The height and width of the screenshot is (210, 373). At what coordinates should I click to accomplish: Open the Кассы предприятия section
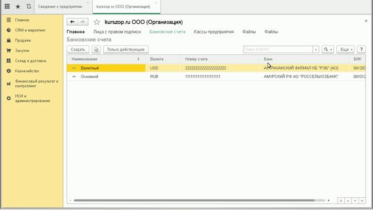click(x=214, y=32)
